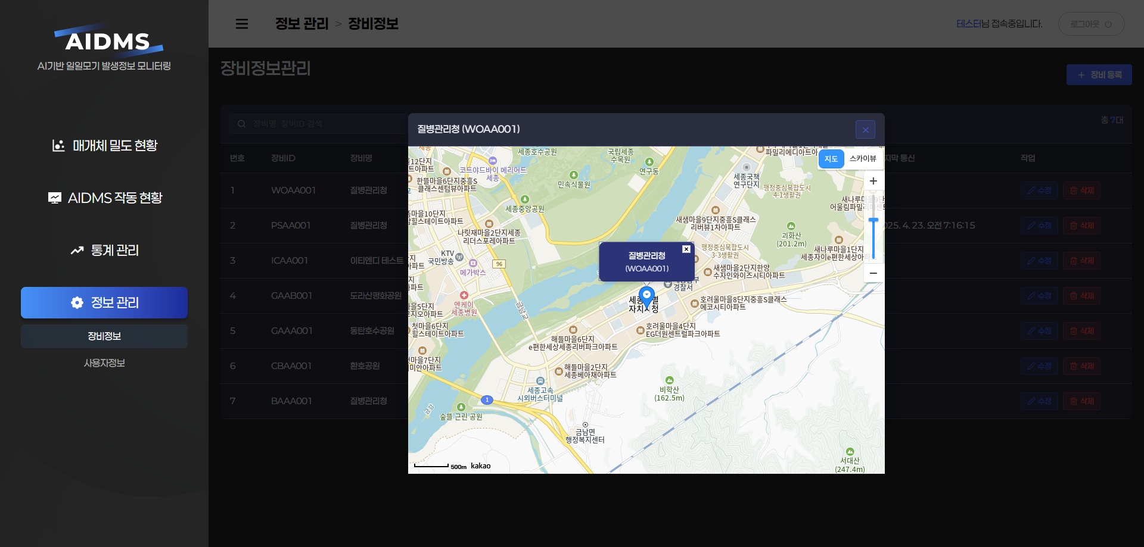The height and width of the screenshot is (547, 1144).
Task: Click 정보 관리 breadcrumb text
Action: pos(301,24)
